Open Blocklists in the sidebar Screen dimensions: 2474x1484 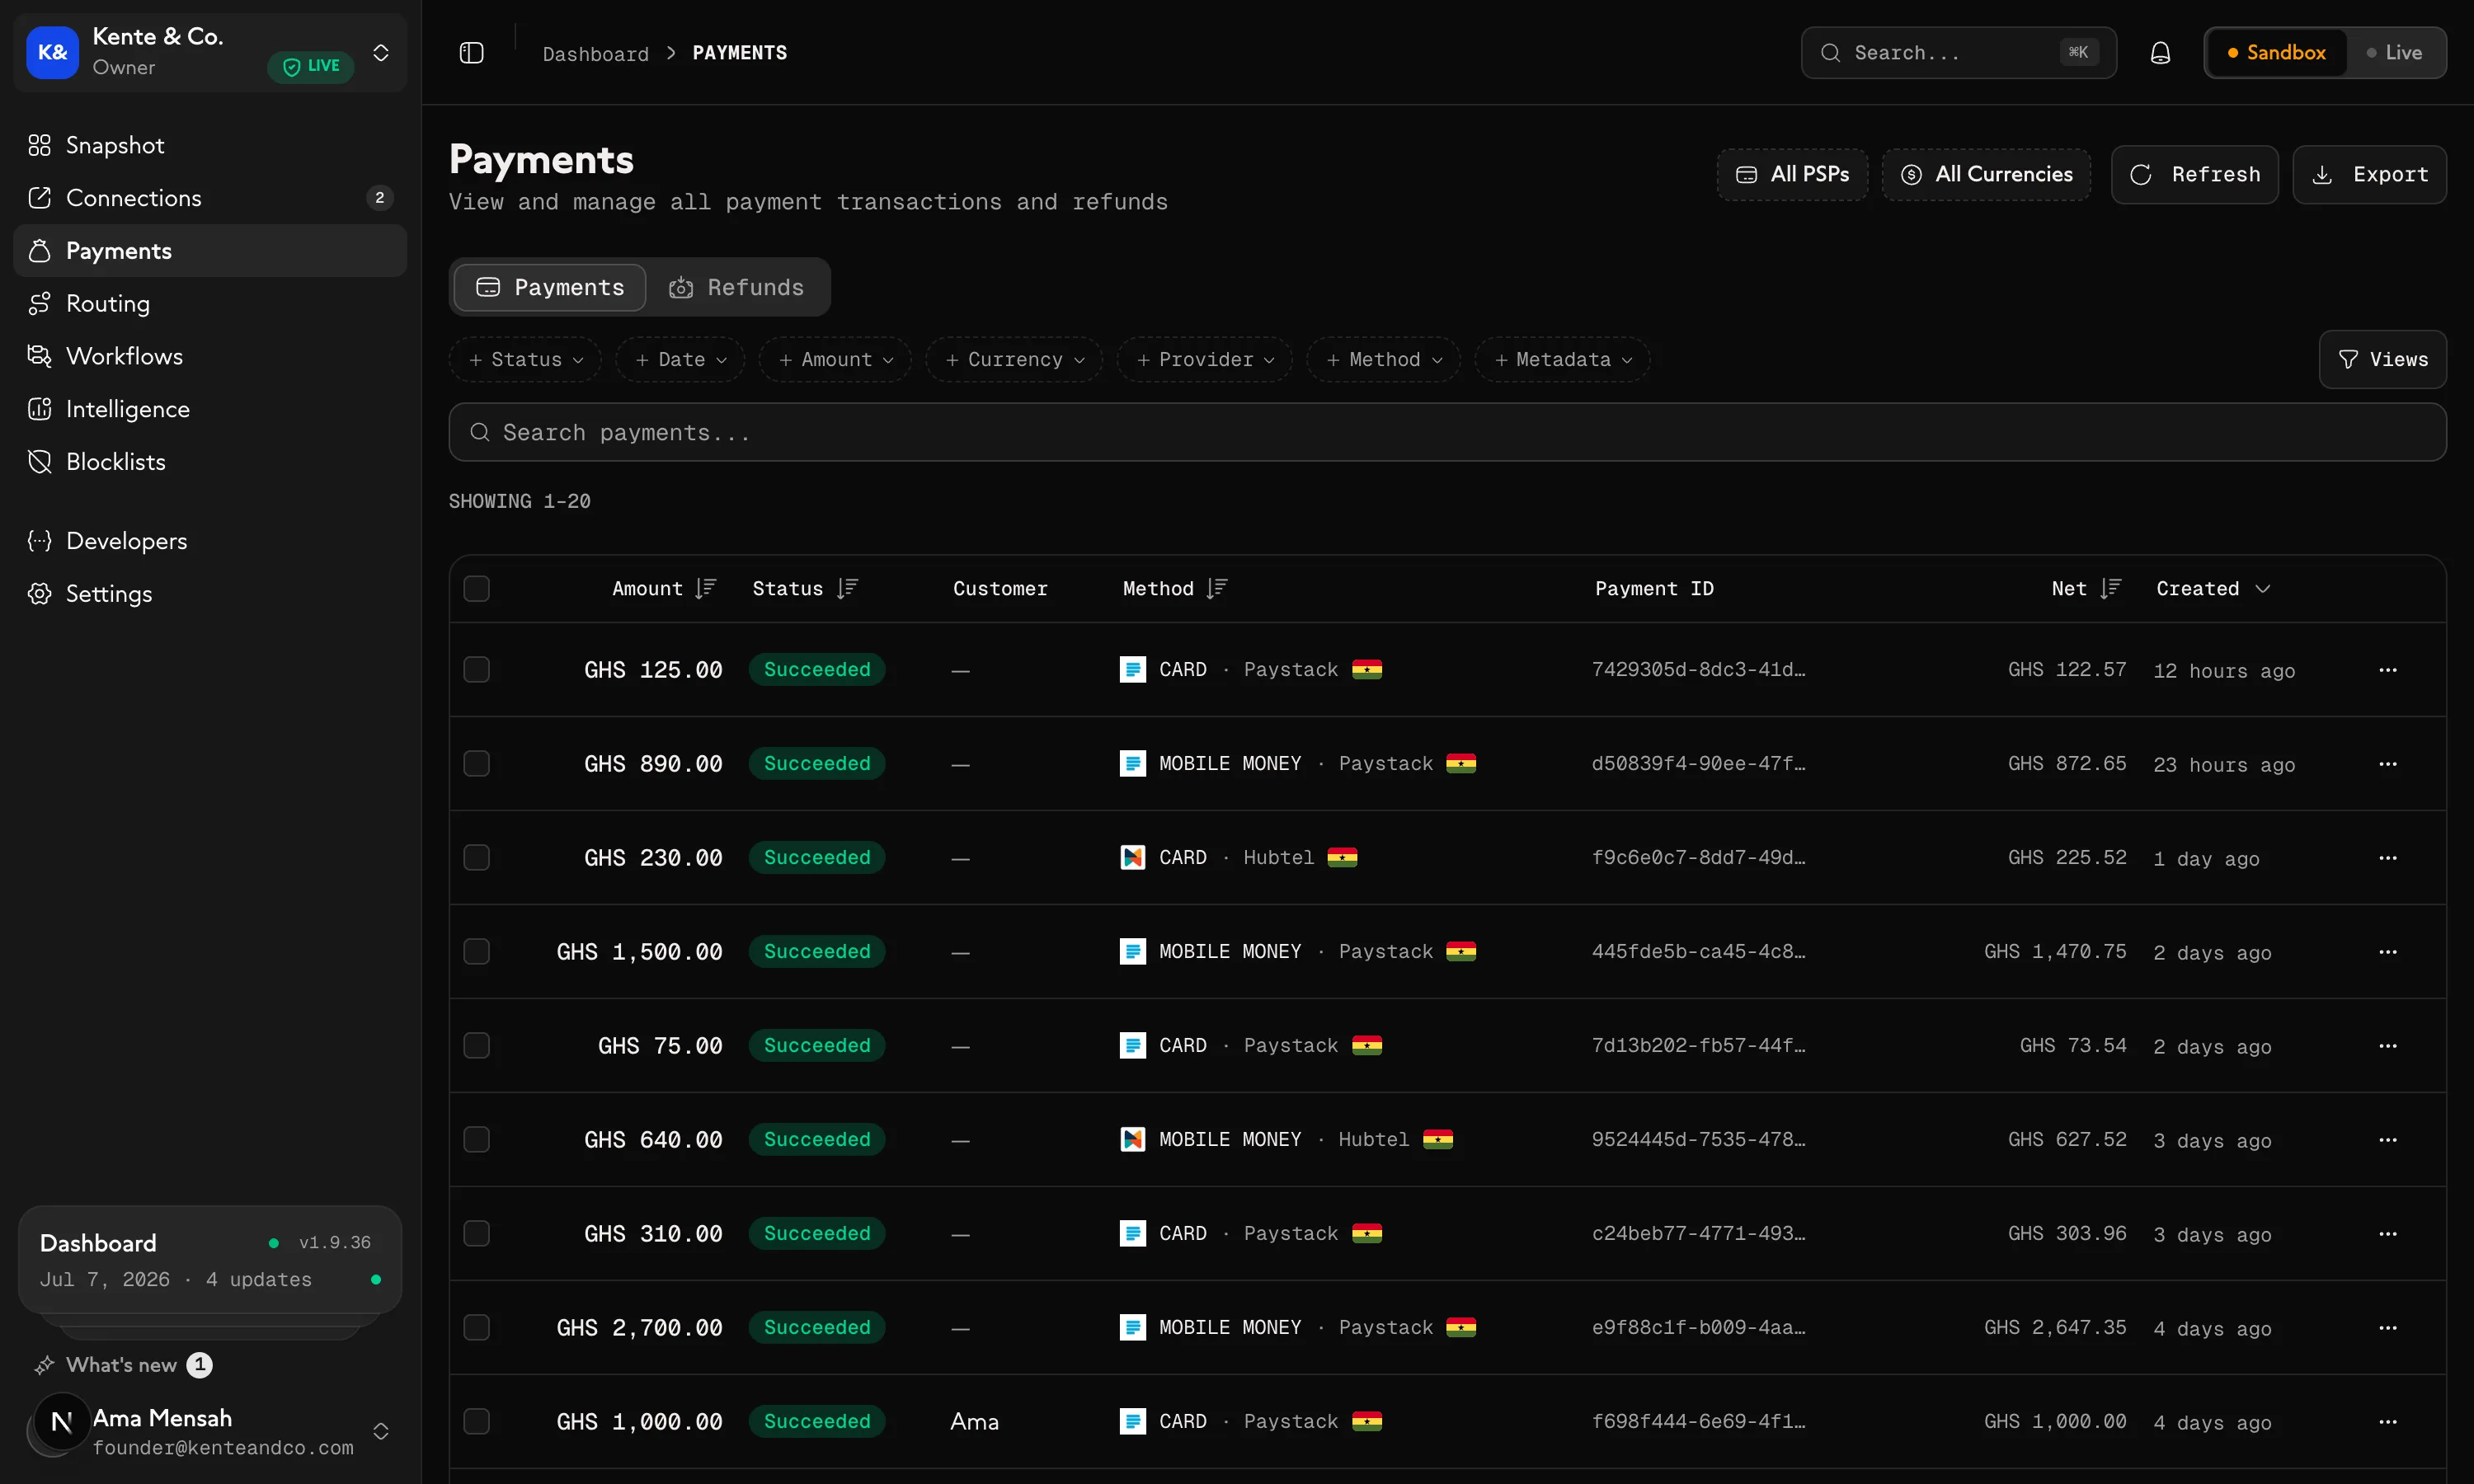pyautogui.click(x=210, y=462)
